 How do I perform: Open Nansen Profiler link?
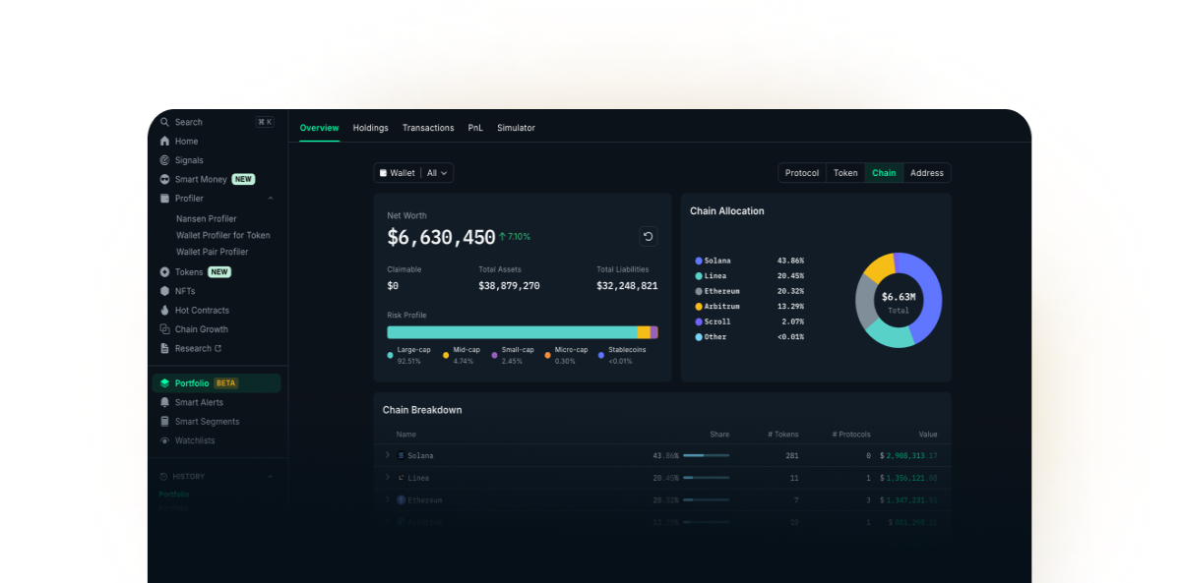[x=207, y=219]
